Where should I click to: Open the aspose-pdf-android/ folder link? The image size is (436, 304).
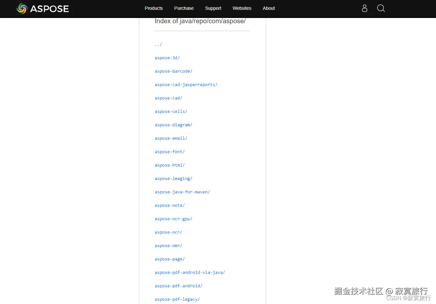click(x=179, y=286)
